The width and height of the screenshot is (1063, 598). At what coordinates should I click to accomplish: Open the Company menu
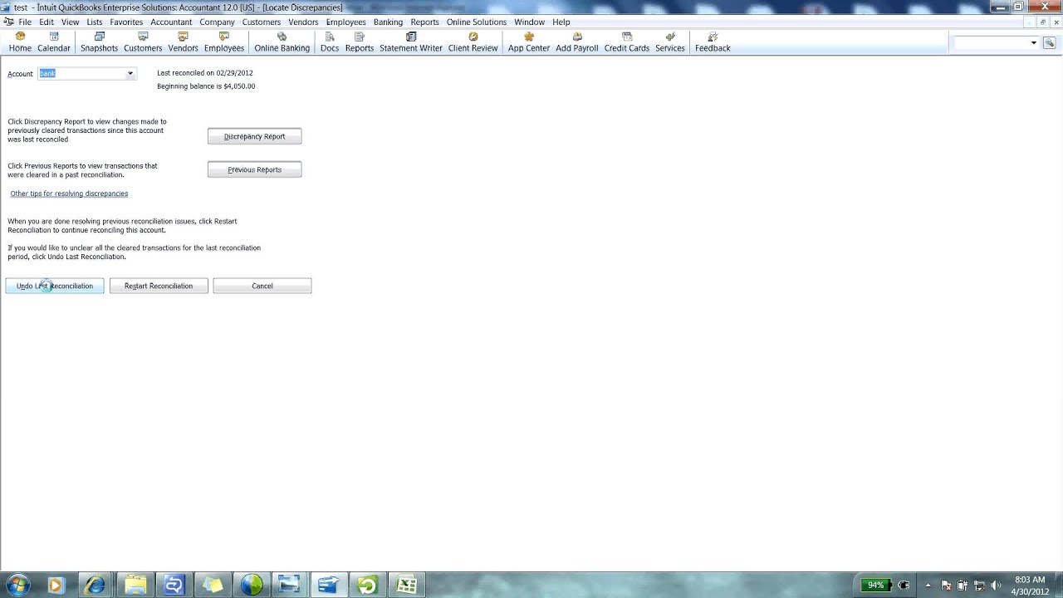pos(217,22)
